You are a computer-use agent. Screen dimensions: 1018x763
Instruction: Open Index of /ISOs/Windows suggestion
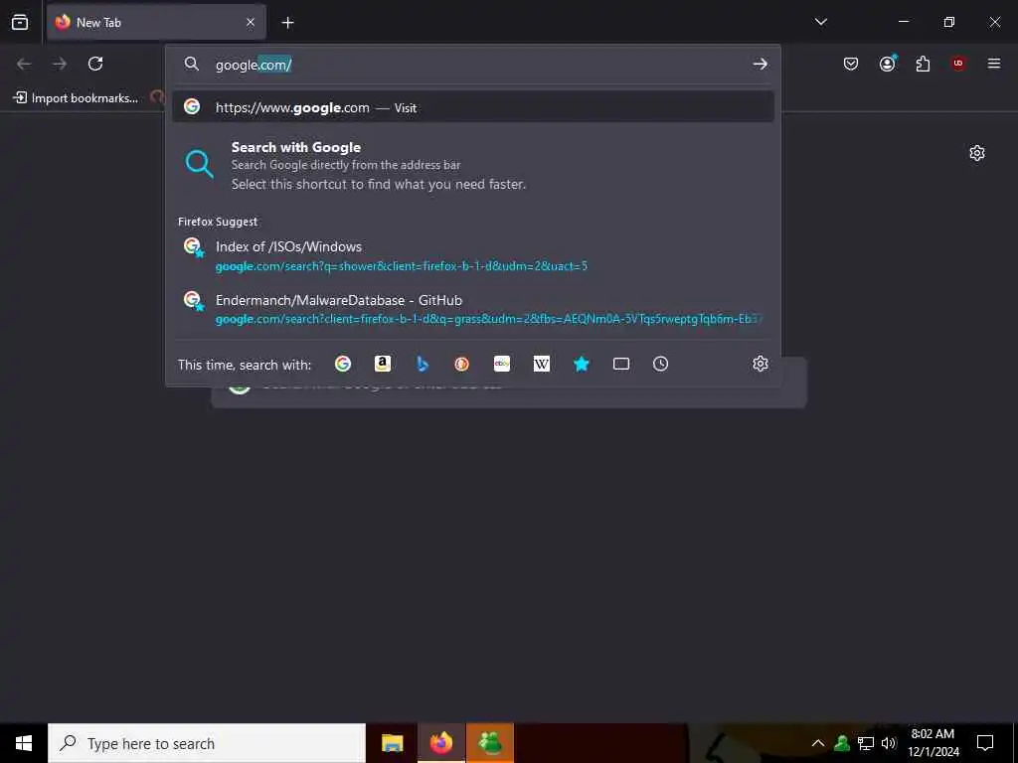point(472,255)
